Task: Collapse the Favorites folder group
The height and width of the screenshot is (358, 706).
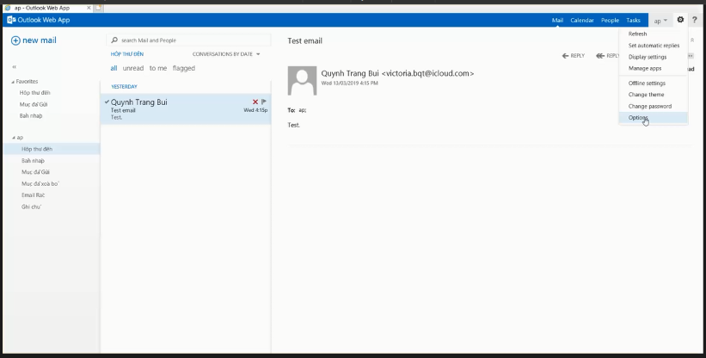Action: pyautogui.click(x=13, y=82)
